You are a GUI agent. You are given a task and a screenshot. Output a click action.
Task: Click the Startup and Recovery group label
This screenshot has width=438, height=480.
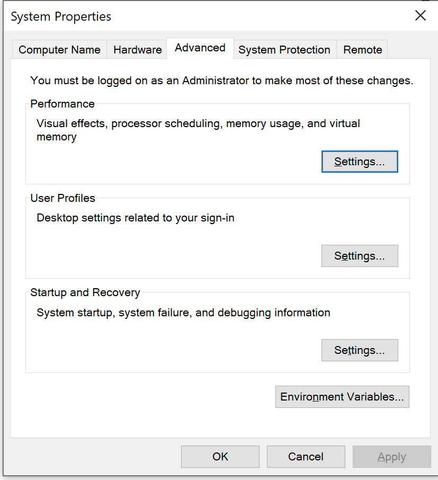[85, 292]
